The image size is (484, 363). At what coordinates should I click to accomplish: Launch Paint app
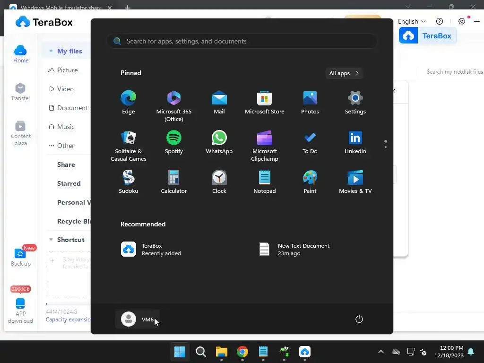tap(310, 182)
